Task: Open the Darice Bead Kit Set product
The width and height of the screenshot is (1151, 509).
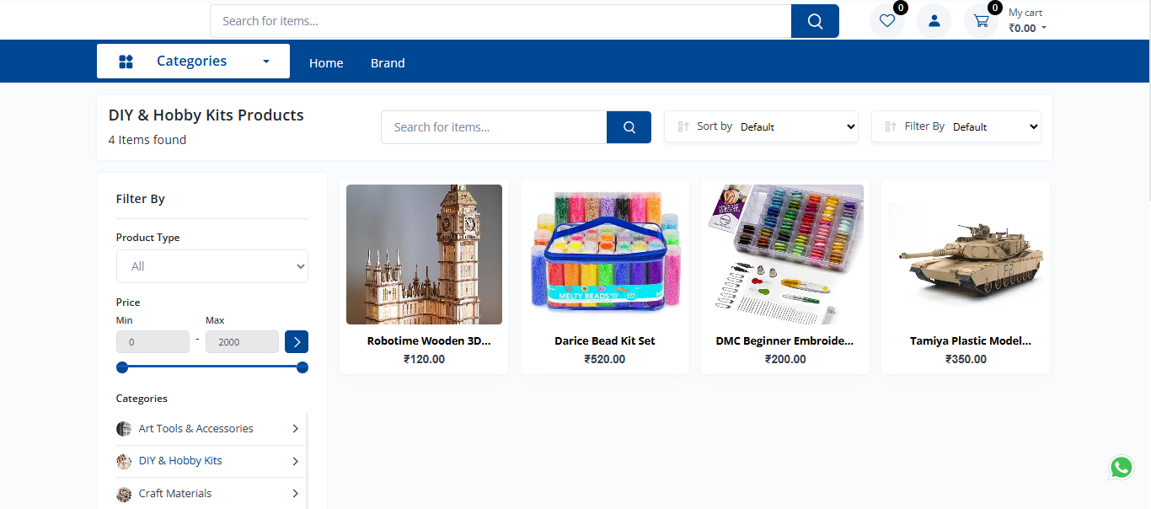Action: [x=604, y=341]
